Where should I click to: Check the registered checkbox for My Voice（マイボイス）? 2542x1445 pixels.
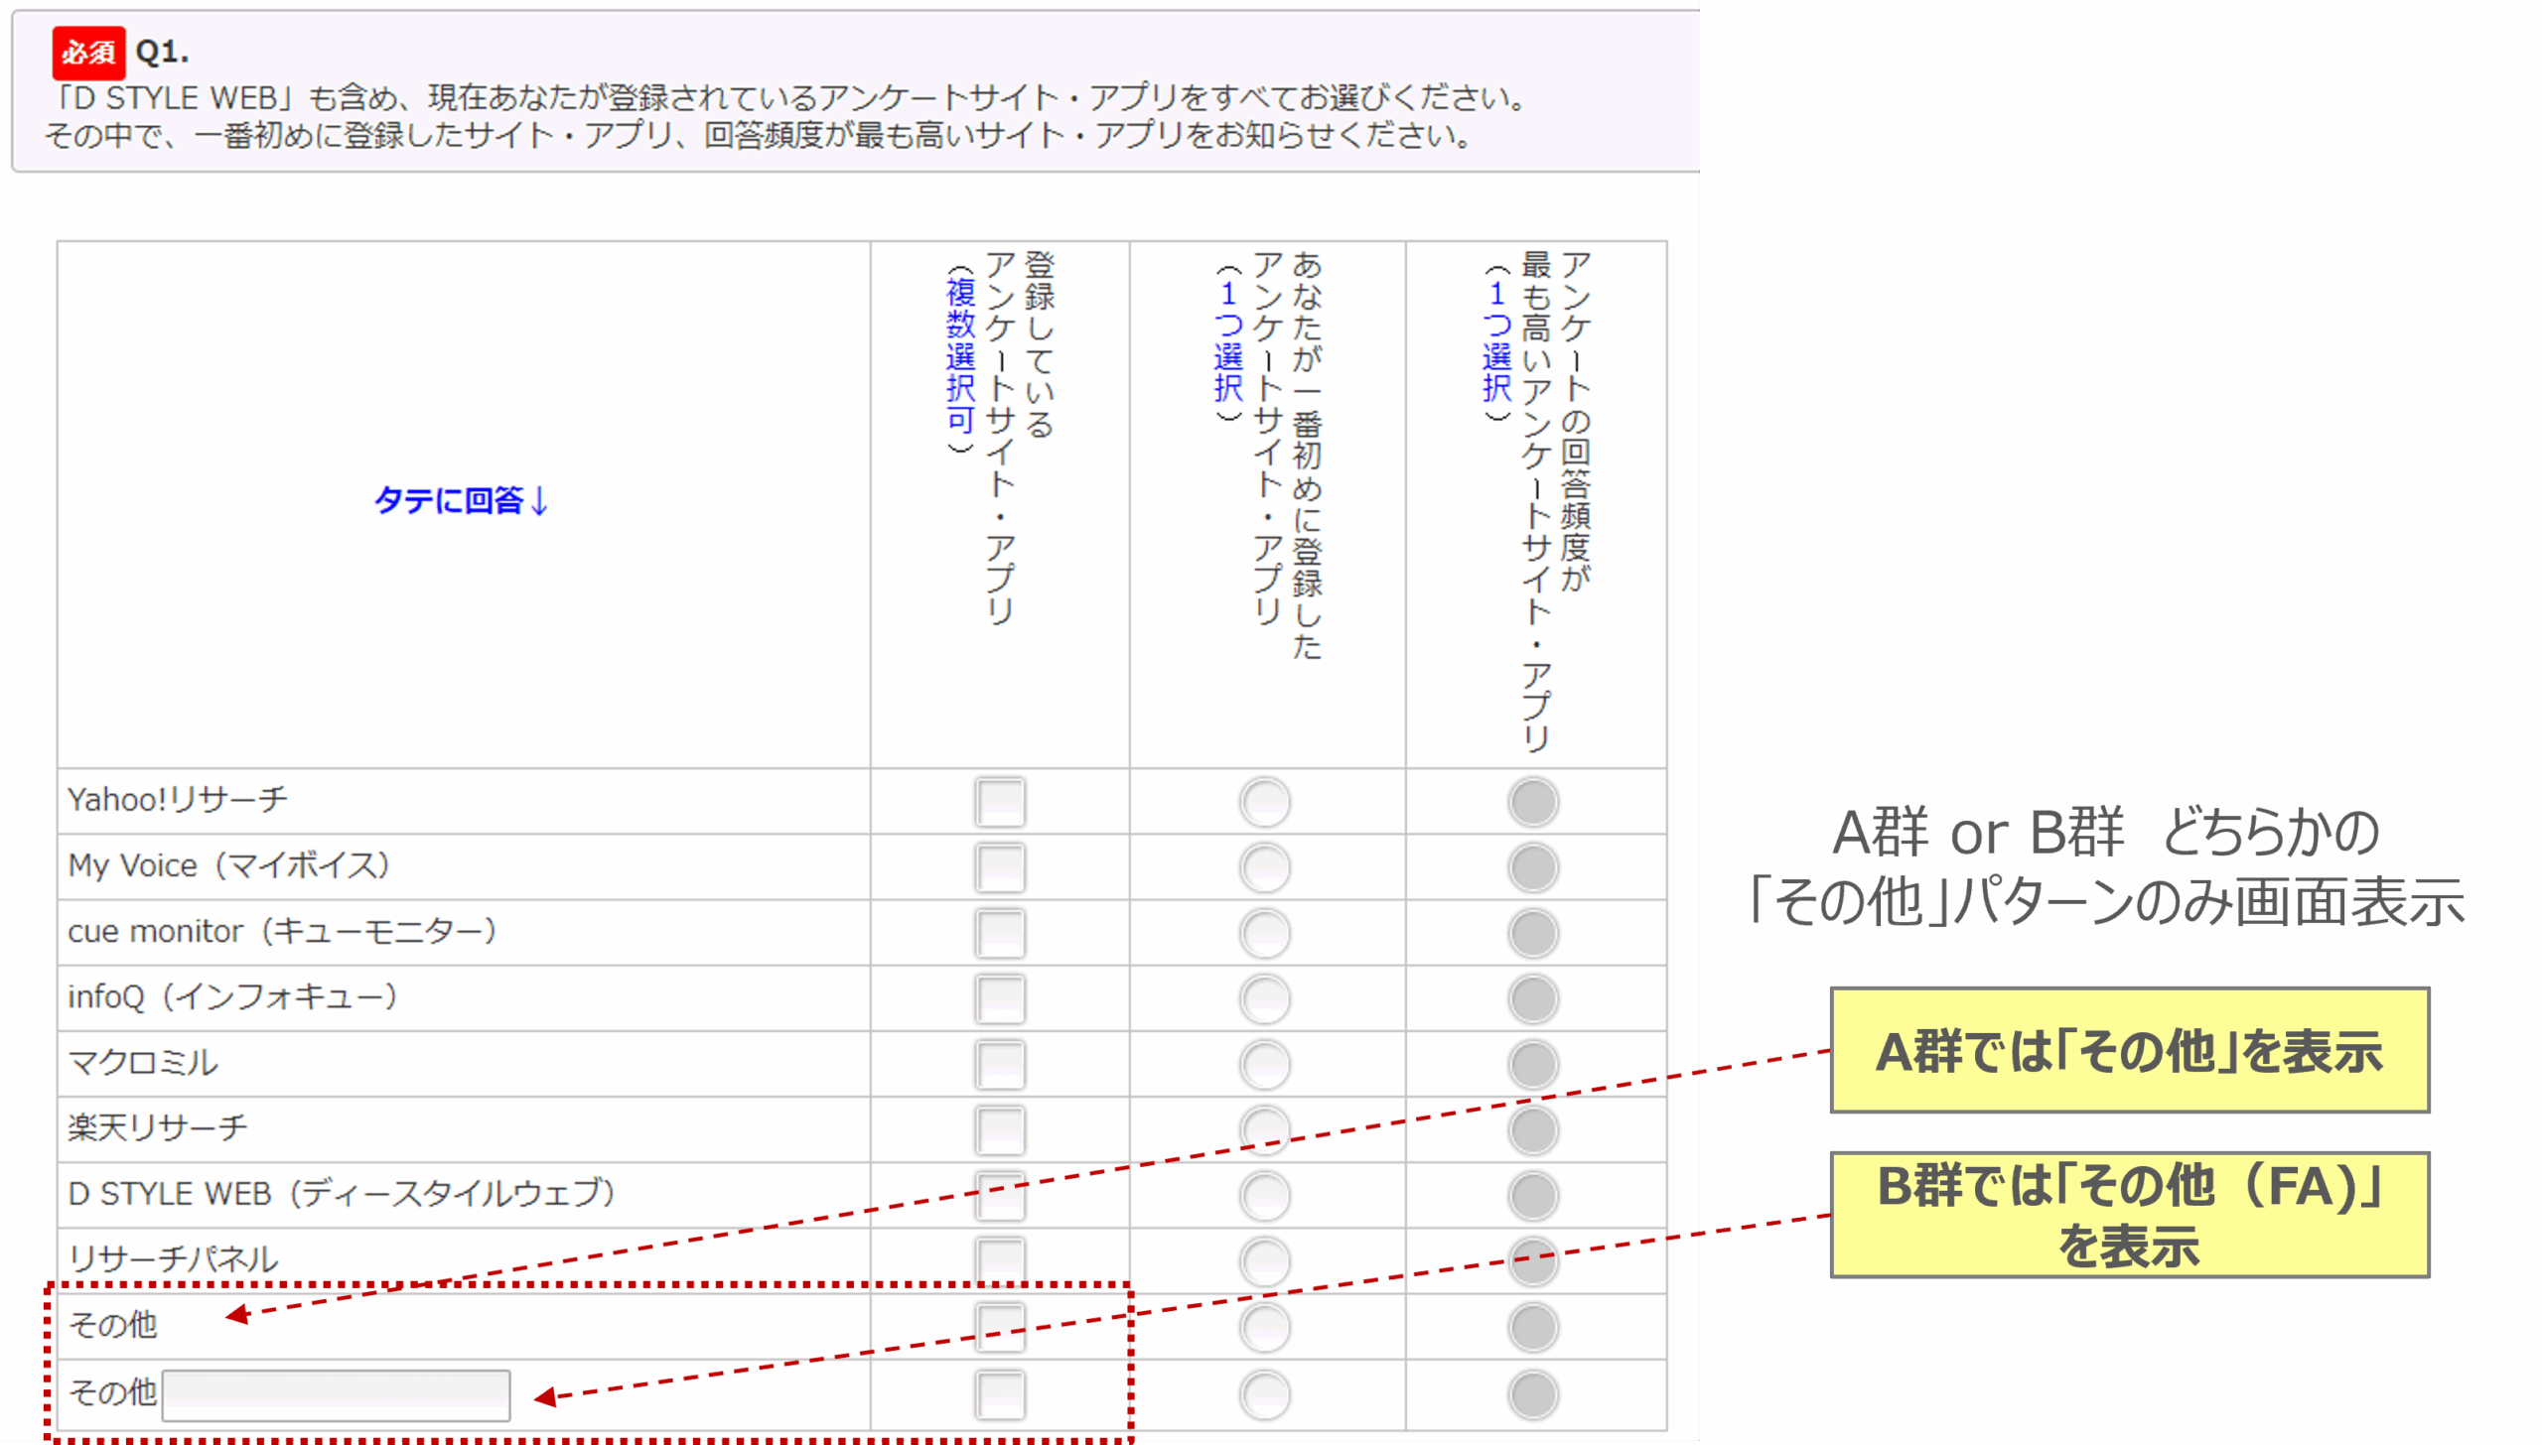(998, 865)
